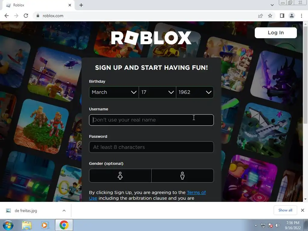Open downloaded de freitas.jpg file
The height and width of the screenshot is (231, 308).
pos(26,211)
